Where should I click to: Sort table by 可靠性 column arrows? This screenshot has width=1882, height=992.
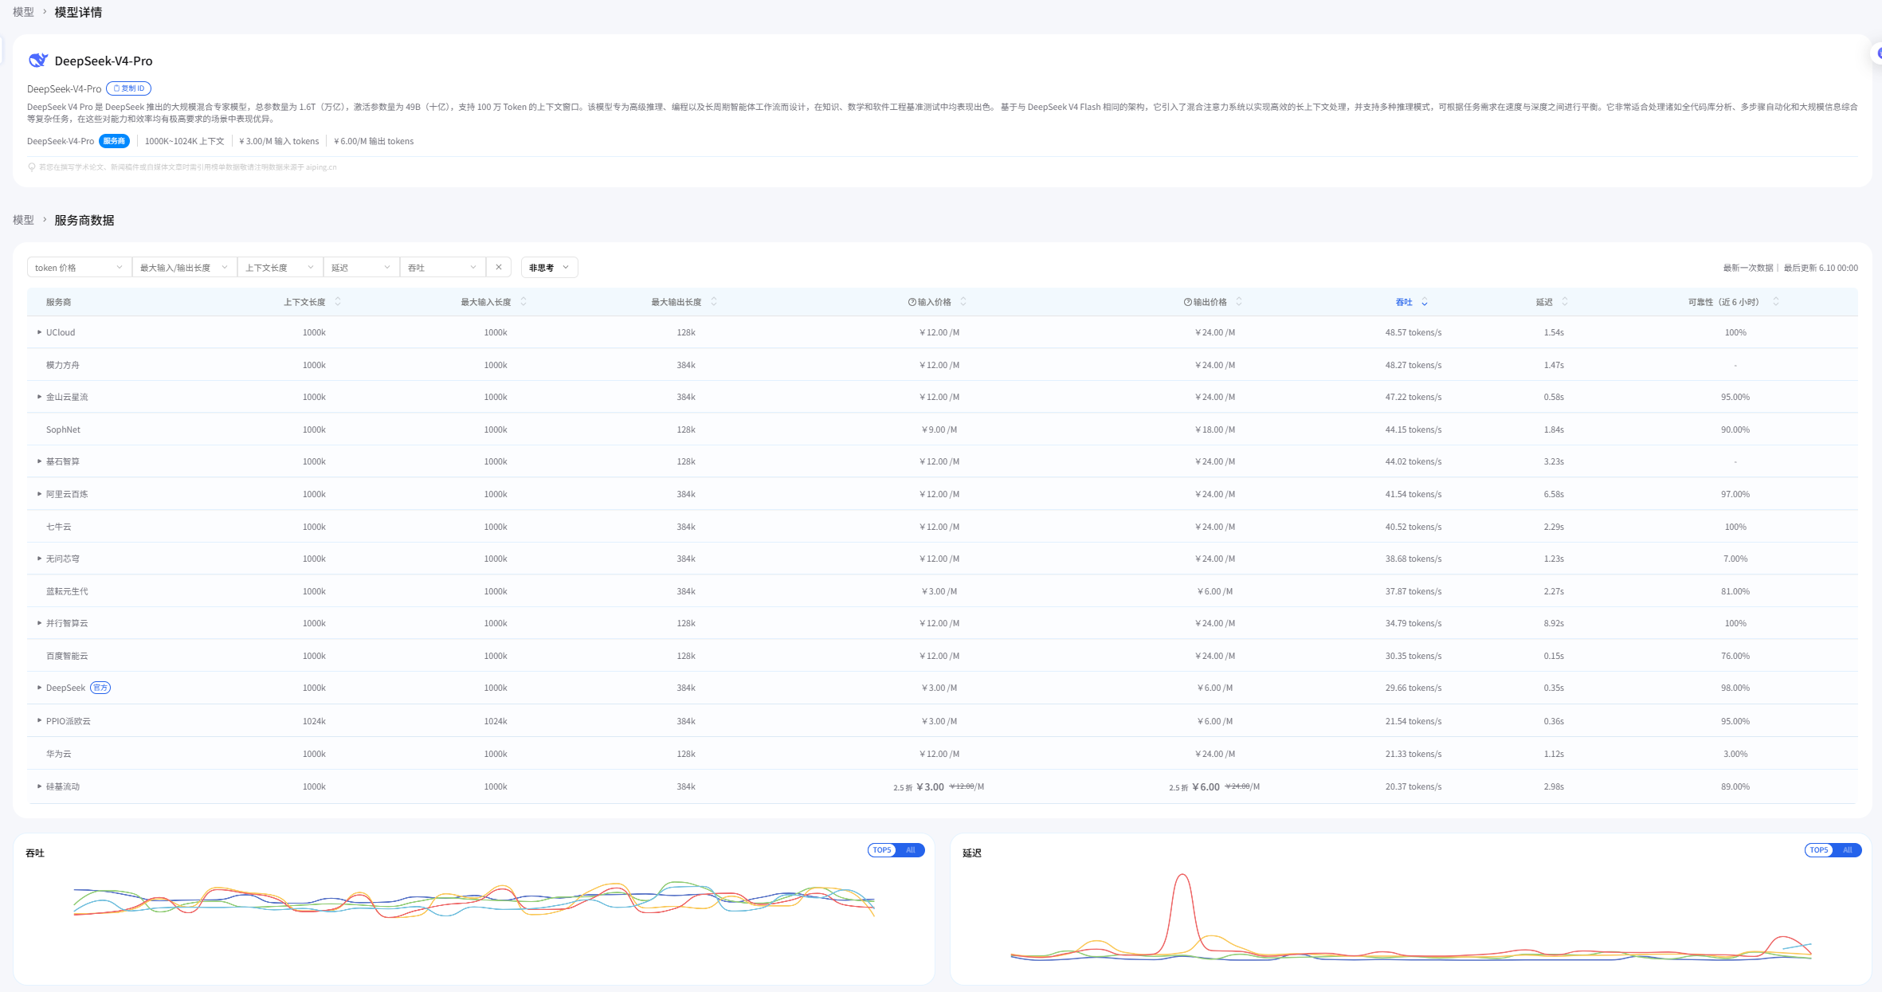(x=1776, y=302)
